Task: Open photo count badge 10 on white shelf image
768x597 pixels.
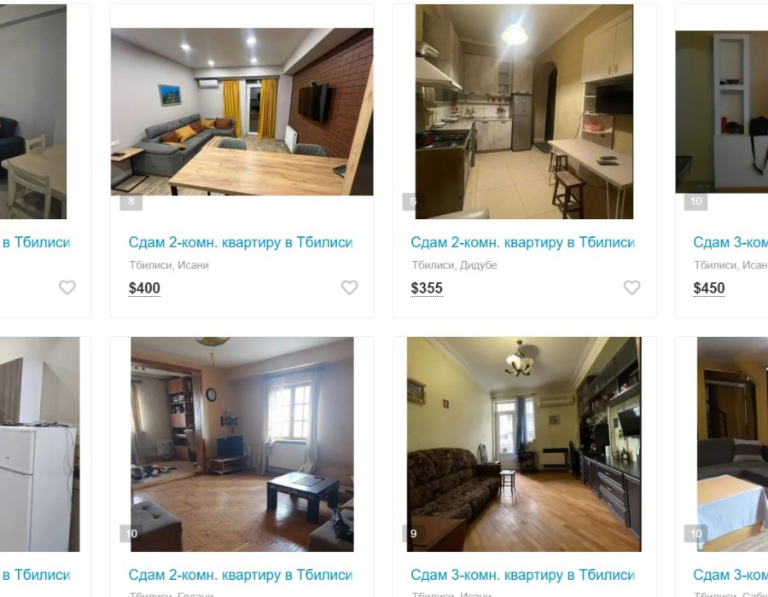Action: pos(695,201)
